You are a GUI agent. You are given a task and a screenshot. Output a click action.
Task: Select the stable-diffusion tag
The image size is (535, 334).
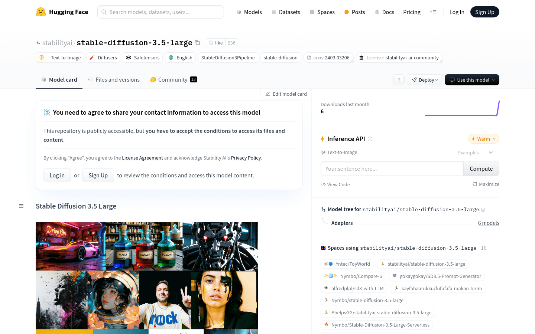tap(281, 58)
